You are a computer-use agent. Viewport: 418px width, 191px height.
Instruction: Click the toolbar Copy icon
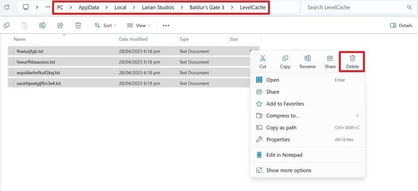click(x=6, y=25)
